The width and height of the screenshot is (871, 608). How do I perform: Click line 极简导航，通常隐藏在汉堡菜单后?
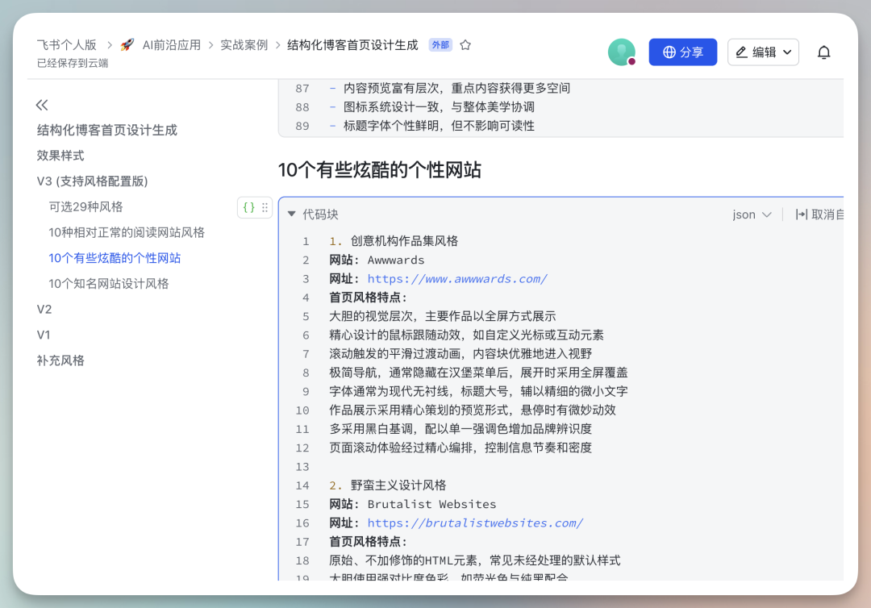pos(478,373)
